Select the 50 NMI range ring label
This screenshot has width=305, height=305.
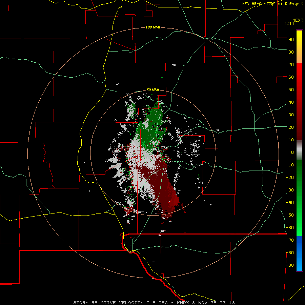click(x=153, y=90)
